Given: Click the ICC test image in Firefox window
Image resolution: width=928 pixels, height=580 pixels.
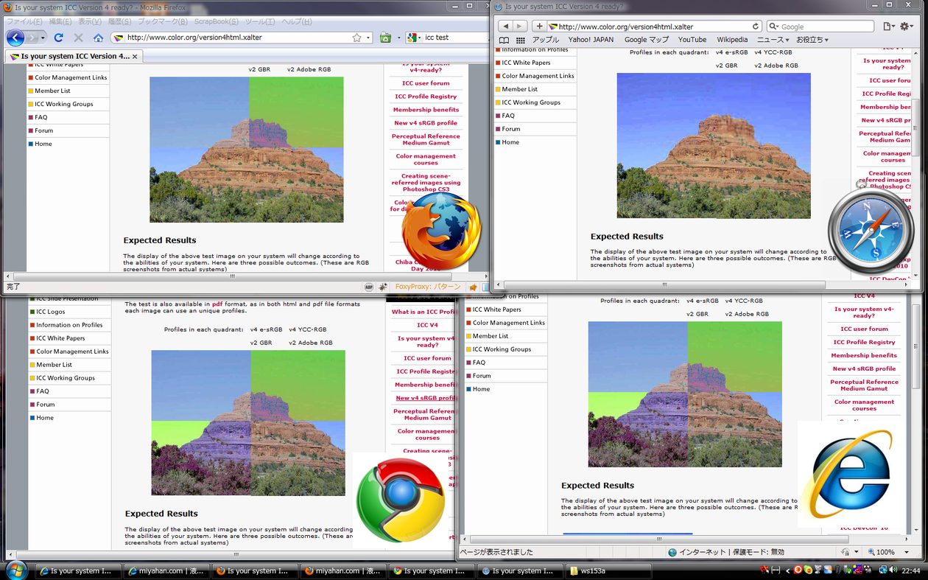Looking at the screenshot, I should tap(247, 150).
